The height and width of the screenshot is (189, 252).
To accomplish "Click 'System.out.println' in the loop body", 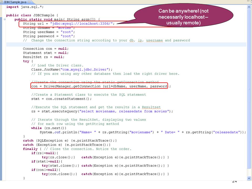I will coord(59,132).
